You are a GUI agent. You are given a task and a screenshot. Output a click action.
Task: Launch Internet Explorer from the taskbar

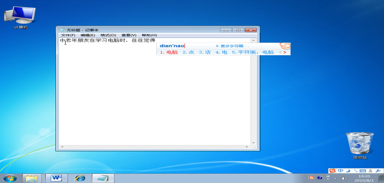click(x=80, y=178)
